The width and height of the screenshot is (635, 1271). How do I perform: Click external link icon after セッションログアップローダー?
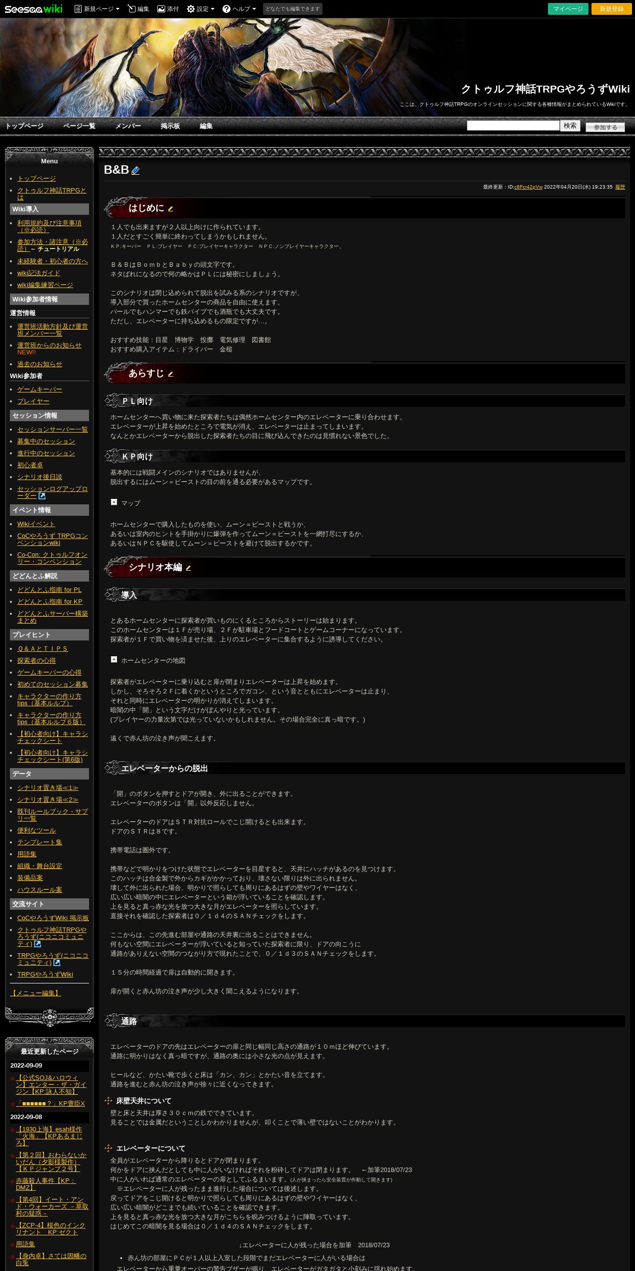click(42, 496)
